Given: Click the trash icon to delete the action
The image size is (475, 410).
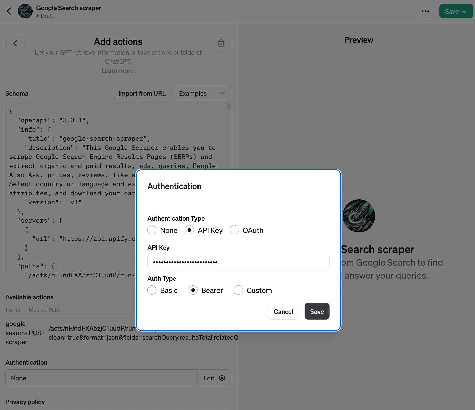Looking at the screenshot, I should click(x=221, y=43).
